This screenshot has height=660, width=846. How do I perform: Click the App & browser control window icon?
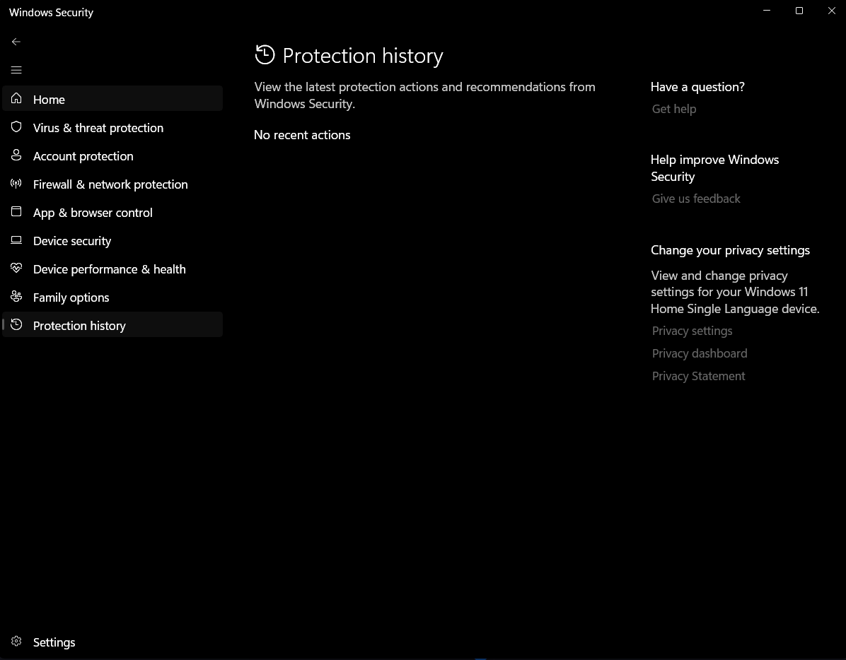(16, 211)
